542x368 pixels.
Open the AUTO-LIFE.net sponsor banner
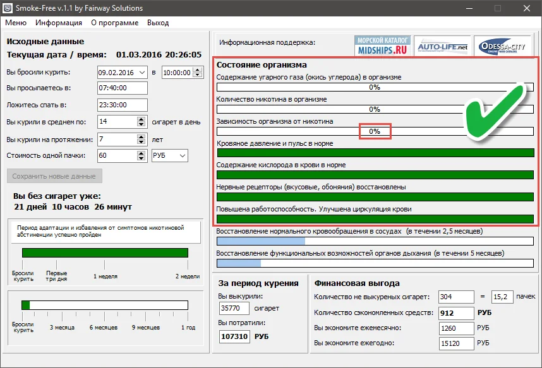click(443, 46)
